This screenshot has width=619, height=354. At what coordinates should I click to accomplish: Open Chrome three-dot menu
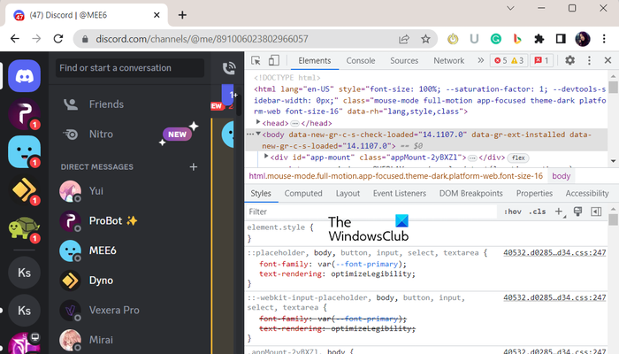(x=604, y=39)
